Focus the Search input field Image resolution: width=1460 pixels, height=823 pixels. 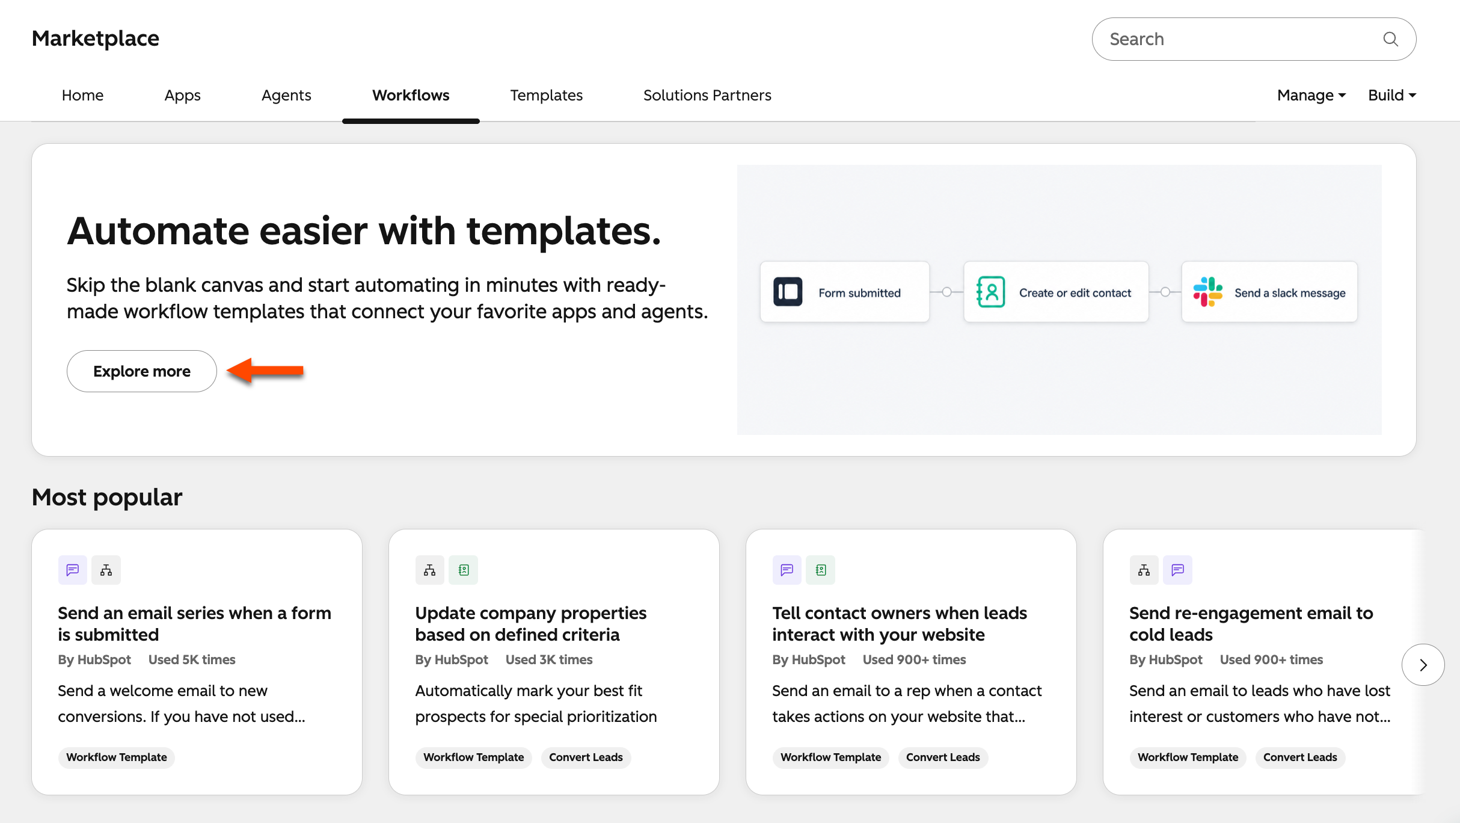[x=1254, y=39]
